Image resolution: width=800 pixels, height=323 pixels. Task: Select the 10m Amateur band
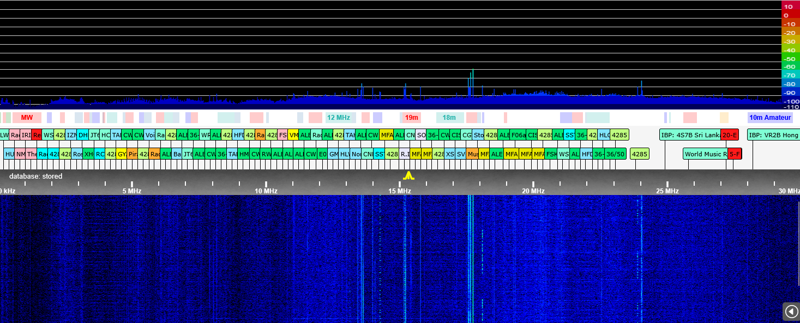(769, 118)
